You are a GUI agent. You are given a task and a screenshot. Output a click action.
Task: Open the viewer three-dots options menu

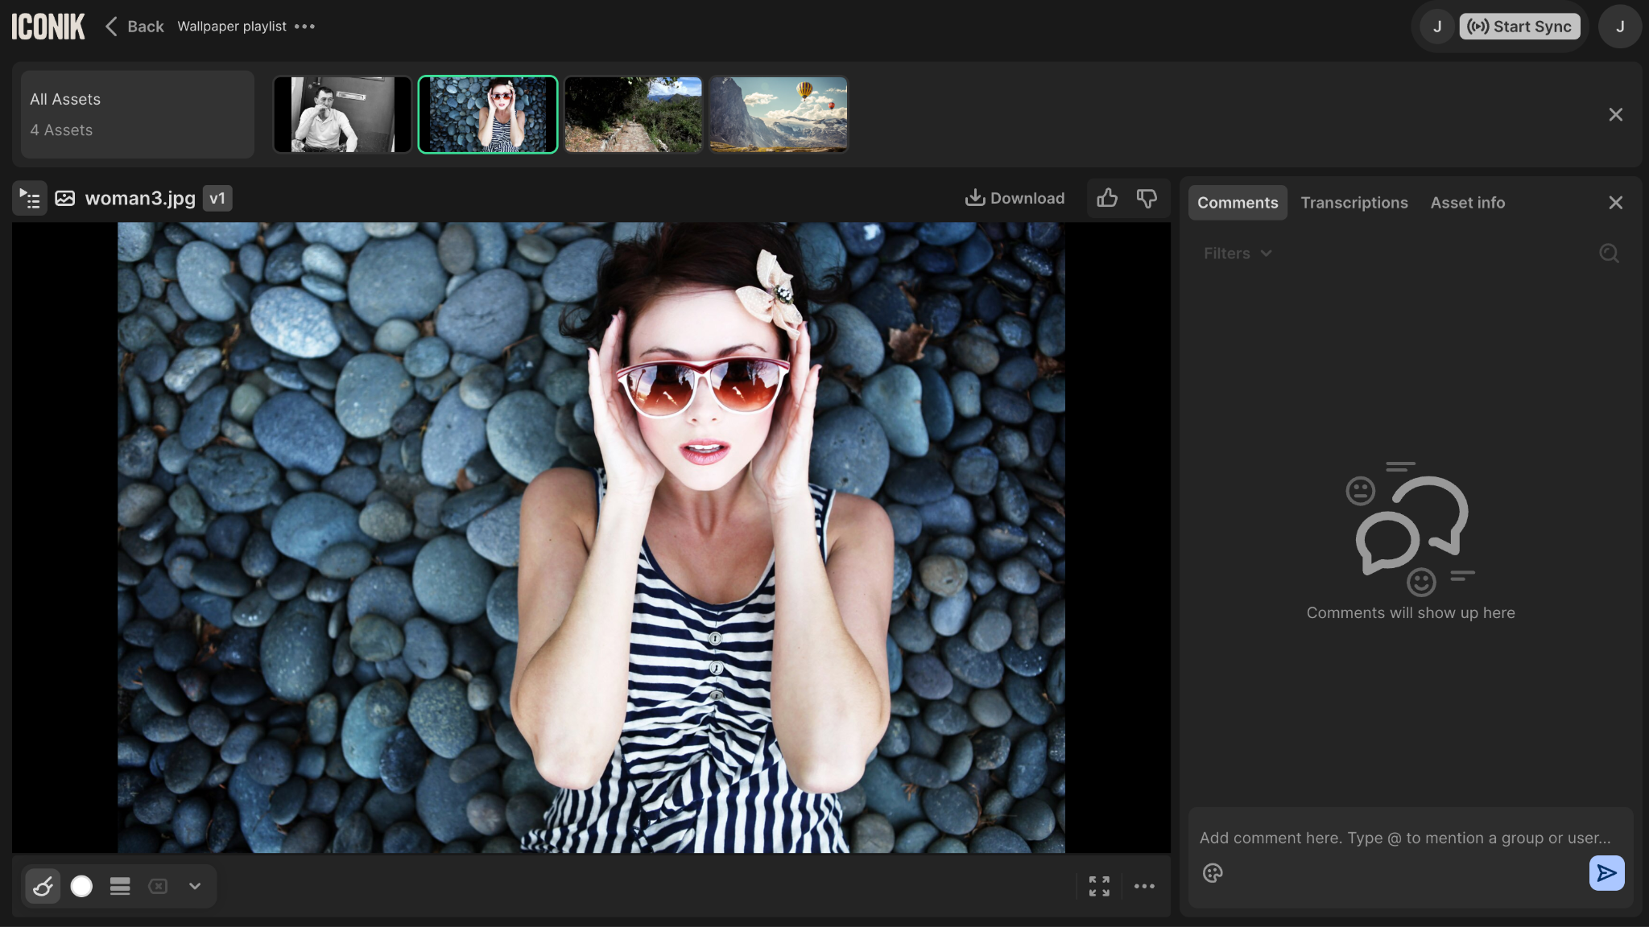tap(1144, 886)
